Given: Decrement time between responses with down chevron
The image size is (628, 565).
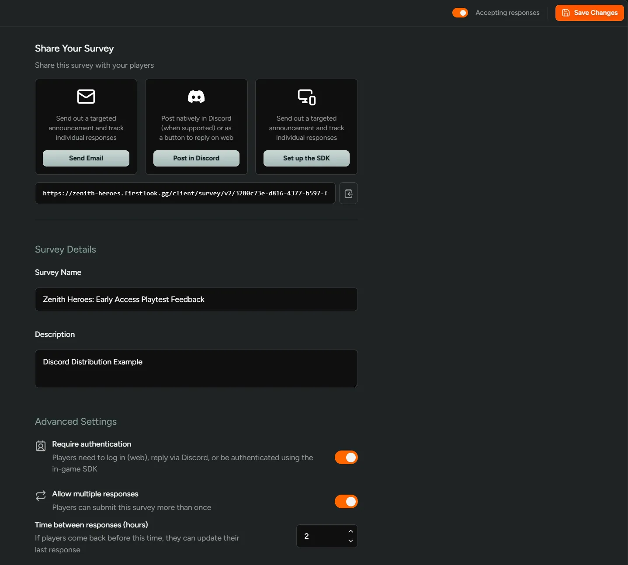Looking at the screenshot, I should click(350, 541).
